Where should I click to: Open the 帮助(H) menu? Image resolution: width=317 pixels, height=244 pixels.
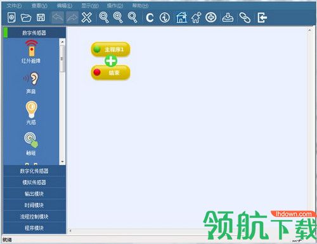pos(140,6)
